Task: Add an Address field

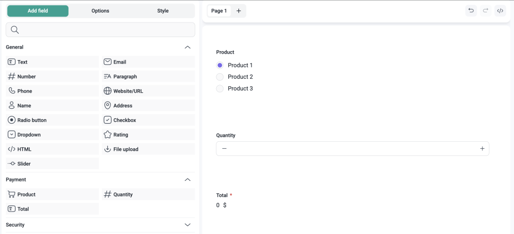Action: [x=148, y=105]
